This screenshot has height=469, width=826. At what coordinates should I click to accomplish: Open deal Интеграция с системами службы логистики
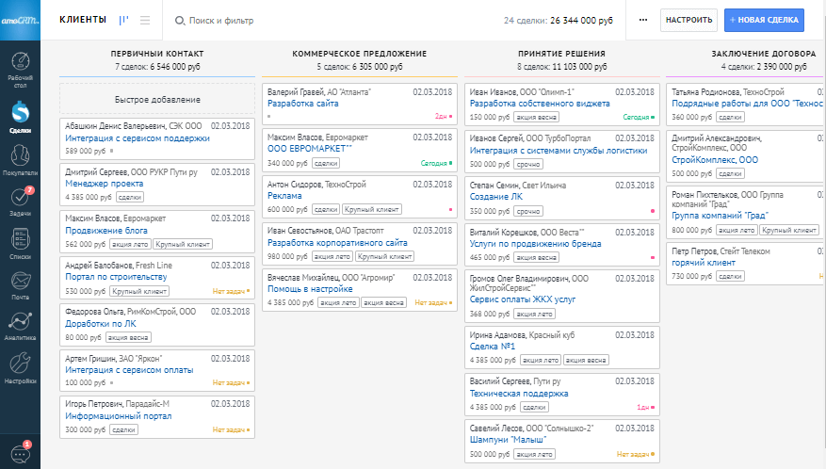(x=559, y=150)
